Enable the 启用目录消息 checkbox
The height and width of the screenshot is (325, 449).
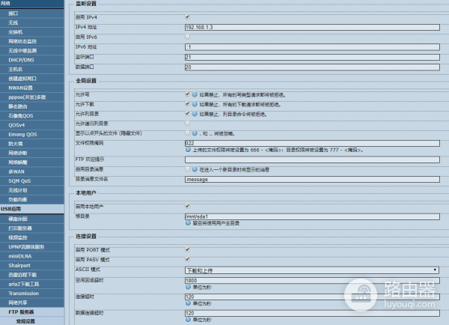click(x=187, y=169)
